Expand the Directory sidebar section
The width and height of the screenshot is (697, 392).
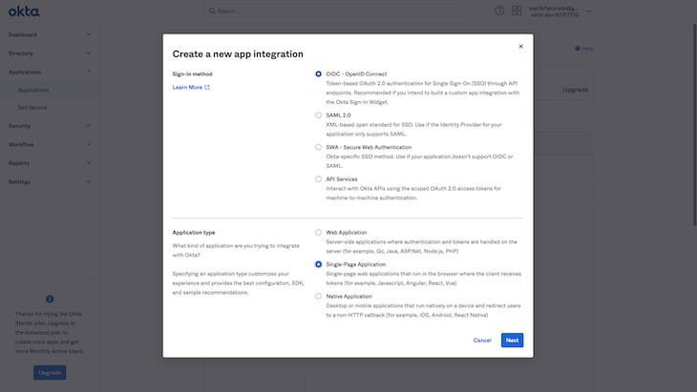(89, 53)
